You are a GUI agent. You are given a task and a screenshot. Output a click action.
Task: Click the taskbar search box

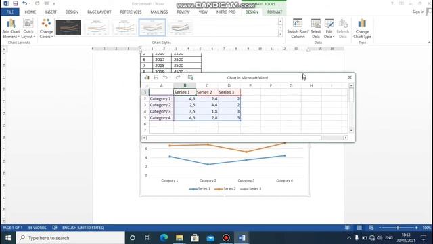tap(70, 238)
